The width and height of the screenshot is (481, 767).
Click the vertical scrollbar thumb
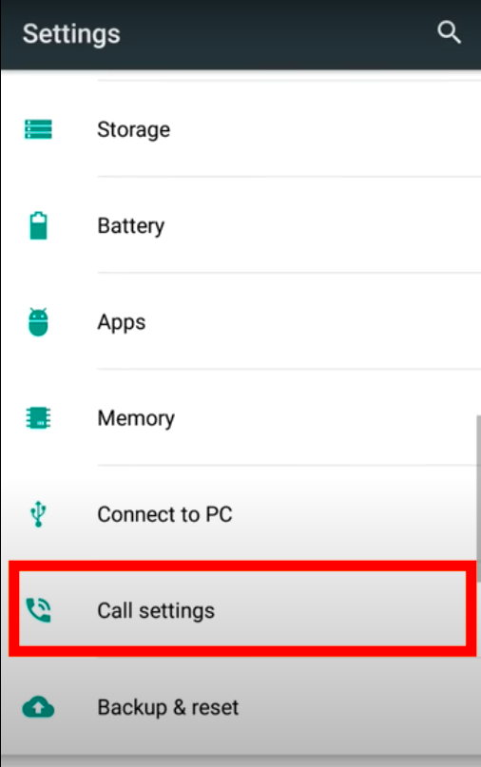(x=478, y=498)
